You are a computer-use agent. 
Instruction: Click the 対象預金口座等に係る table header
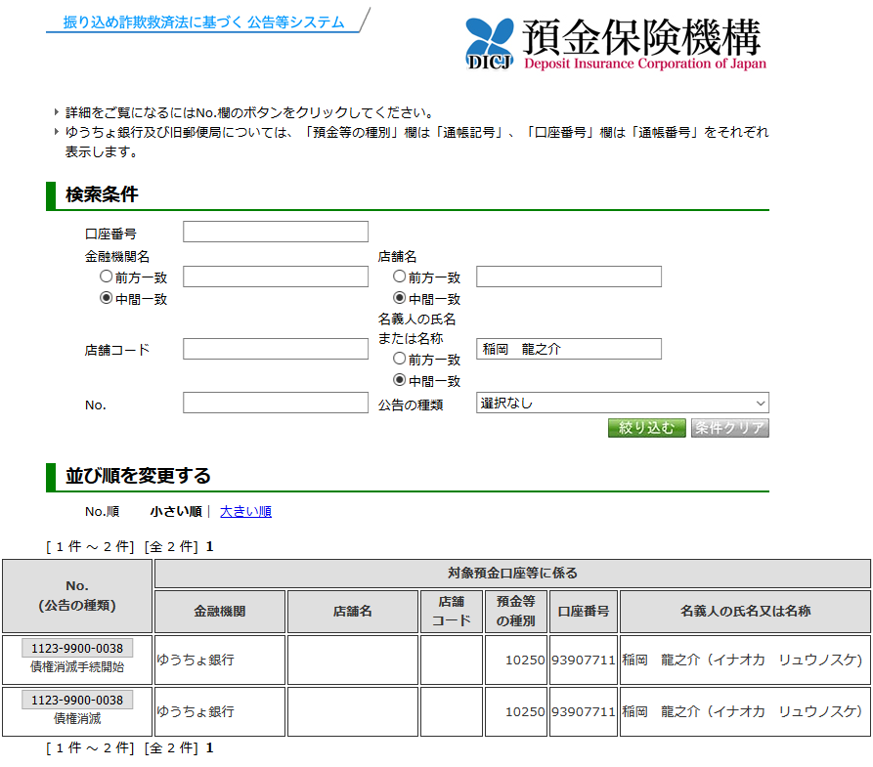(512, 574)
